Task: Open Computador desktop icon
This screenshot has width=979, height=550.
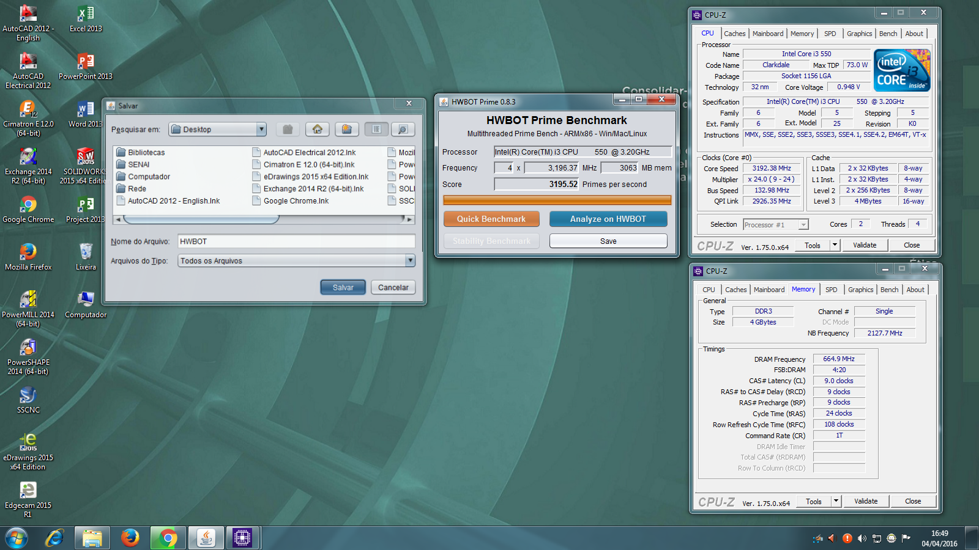Action: coord(86,304)
